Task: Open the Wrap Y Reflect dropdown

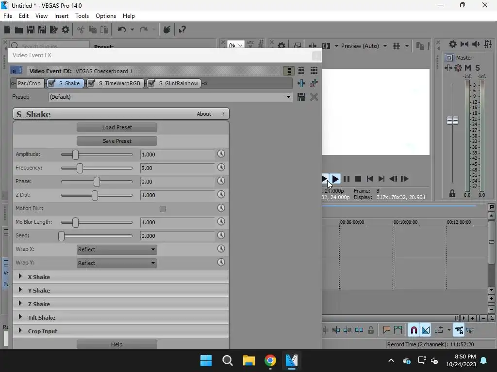Action: 117,263
